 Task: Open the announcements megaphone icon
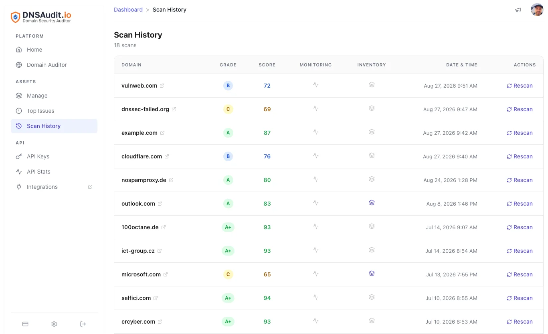pyautogui.click(x=518, y=10)
